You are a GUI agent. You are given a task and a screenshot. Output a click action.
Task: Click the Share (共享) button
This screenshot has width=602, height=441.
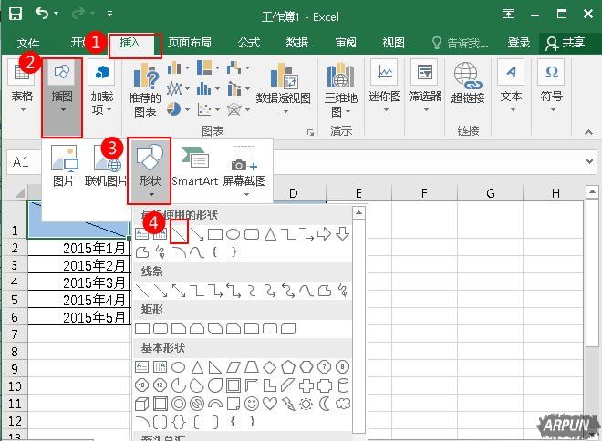tap(566, 43)
